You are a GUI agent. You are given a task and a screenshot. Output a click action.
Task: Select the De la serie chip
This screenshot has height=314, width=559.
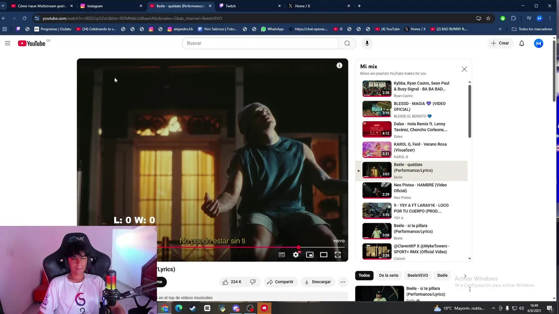[x=389, y=275]
